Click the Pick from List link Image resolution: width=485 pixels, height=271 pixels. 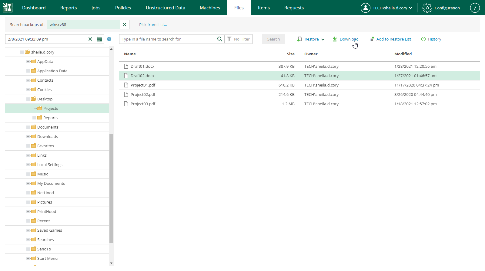click(153, 24)
